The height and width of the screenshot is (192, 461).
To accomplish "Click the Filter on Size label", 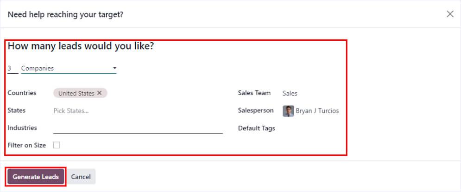I will [26, 145].
